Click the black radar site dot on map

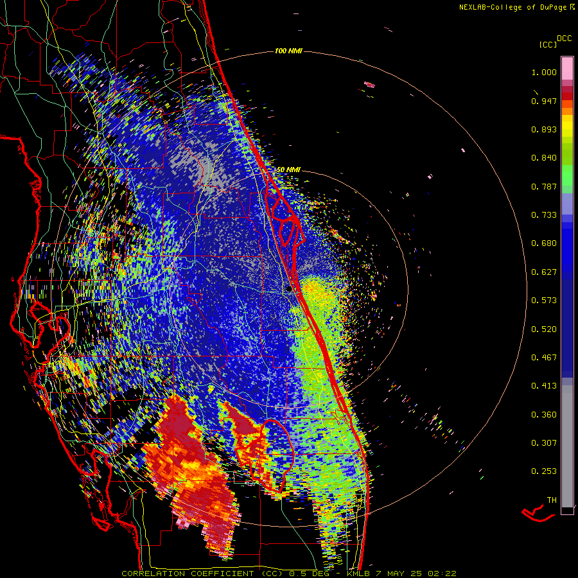coord(288,290)
